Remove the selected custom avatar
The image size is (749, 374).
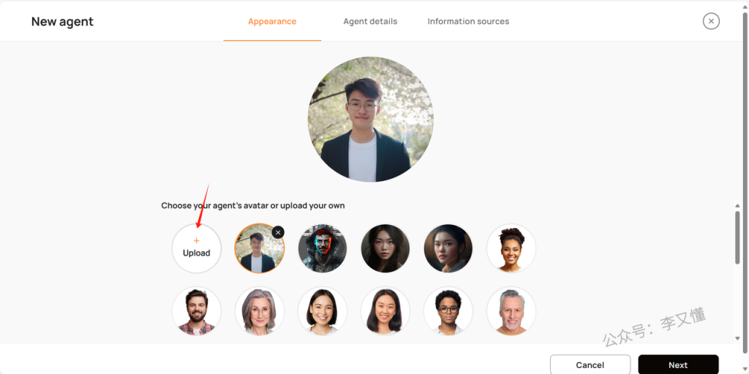278,232
